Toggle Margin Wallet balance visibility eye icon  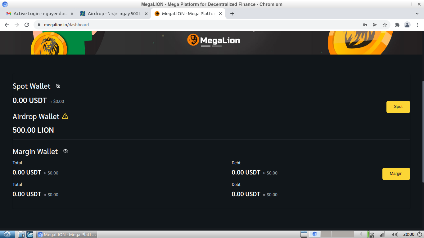pyautogui.click(x=65, y=151)
